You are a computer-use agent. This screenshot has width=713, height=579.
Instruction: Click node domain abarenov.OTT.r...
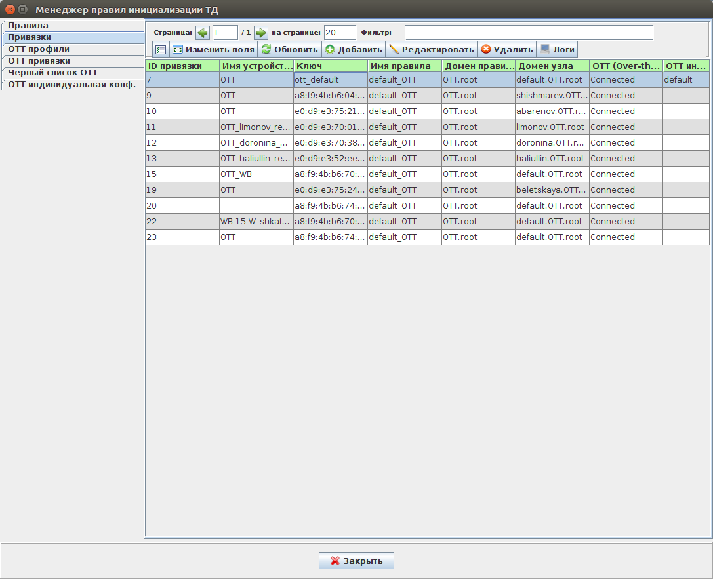[552, 111]
